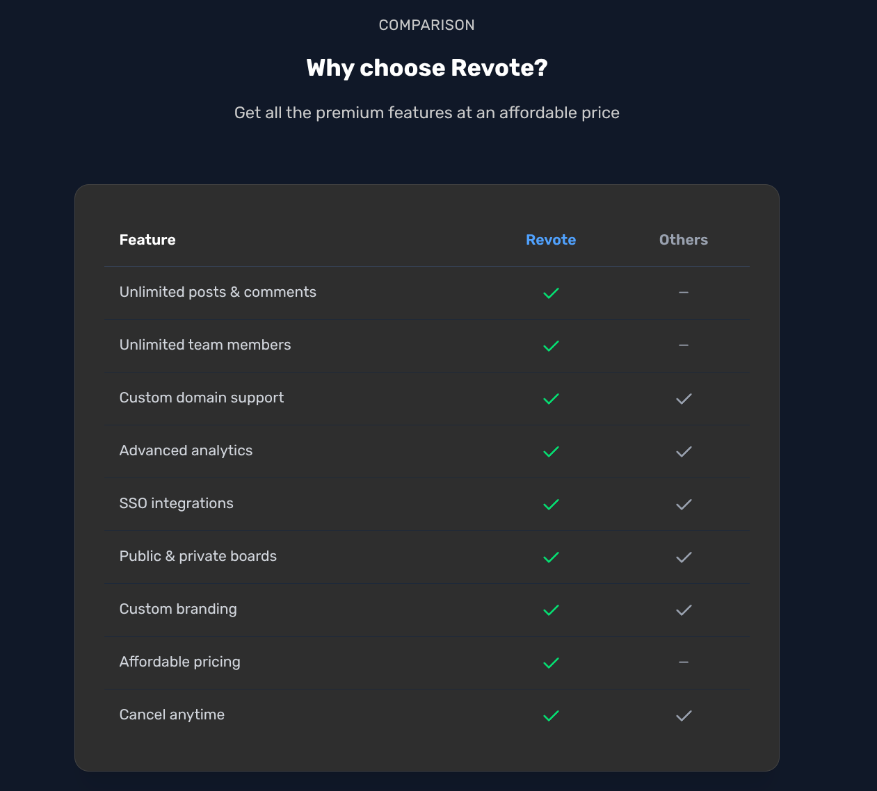Screen dimensions: 877x791
Task: Click the green check for Cancel anytime under Revote
Action: pos(551,716)
